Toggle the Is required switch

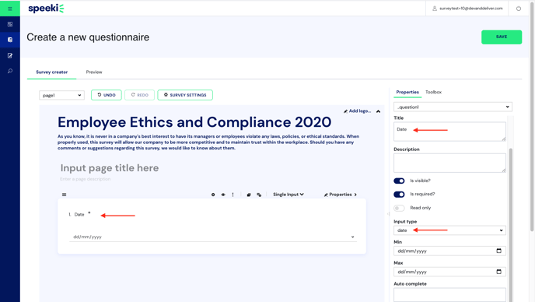[x=399, y=195]
